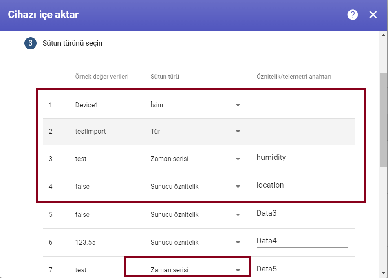Screen dimensions: 388x278
Task: Select the false sample value in row 5
Action: (x=82, y=215)
